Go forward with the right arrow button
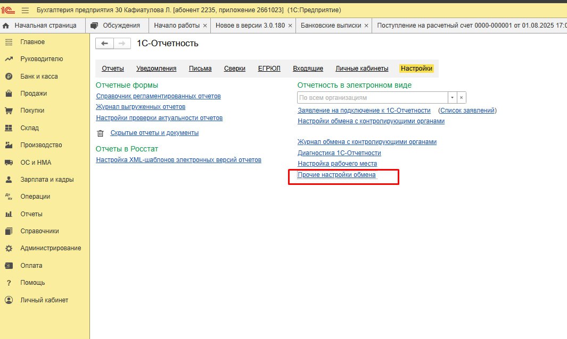This screenshot has height=339, width=567. tap(122, 44)
